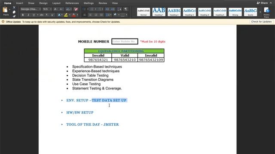
Task: Apply the Heading 1 style
Action: [x=159, y=12]
